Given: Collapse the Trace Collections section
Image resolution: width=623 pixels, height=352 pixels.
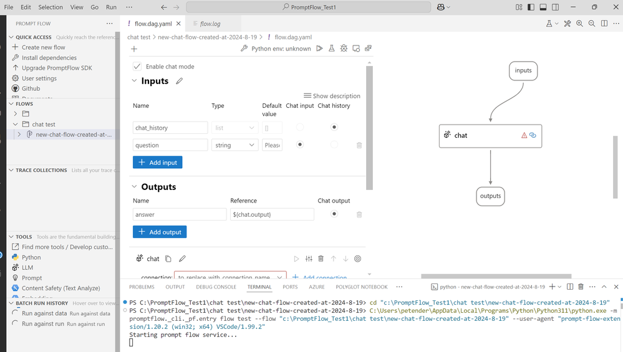Looking at the screenshot, I should tap(11, 170).
